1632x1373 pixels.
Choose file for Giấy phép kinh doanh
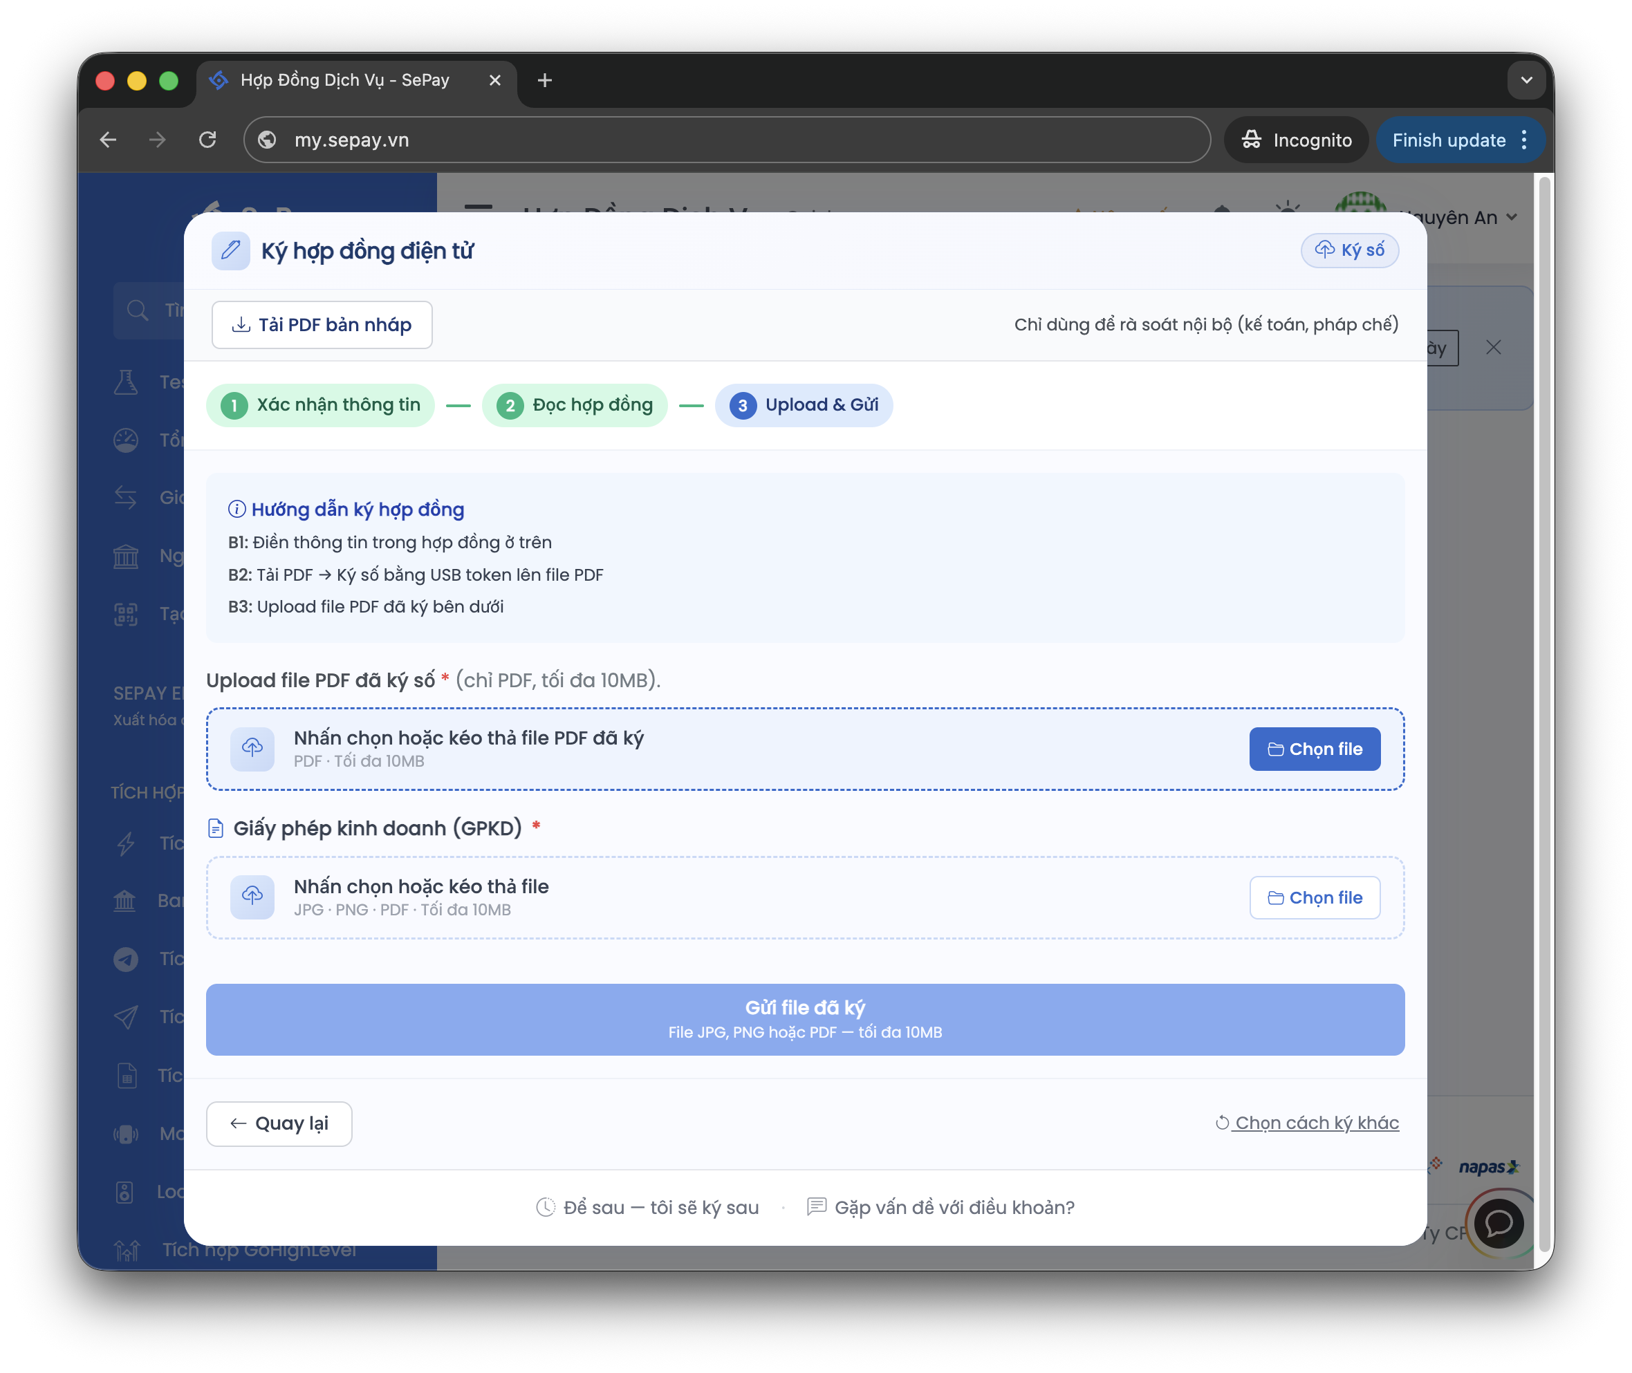(1315, 897)
